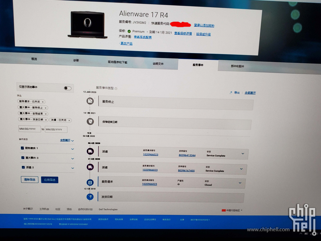Toggle the 仅显示活动事件 switch
The image size is (321, 241).
pos(67,88)
